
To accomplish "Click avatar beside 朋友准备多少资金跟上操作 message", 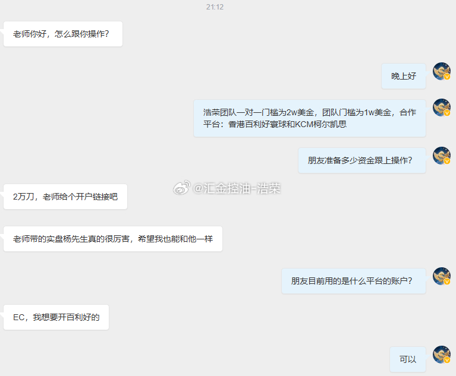I will 442,156.
